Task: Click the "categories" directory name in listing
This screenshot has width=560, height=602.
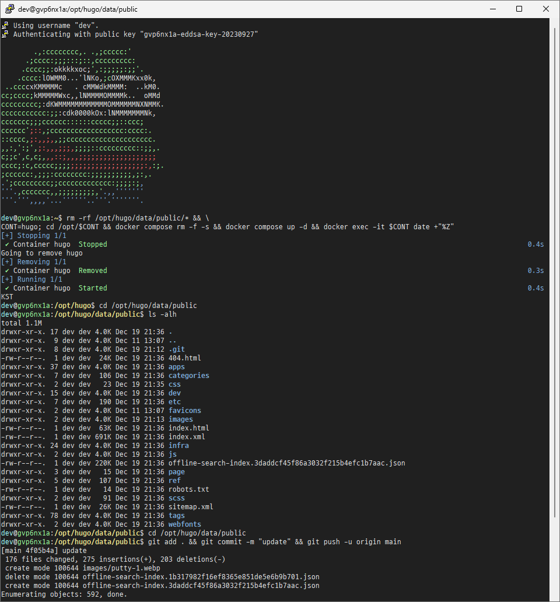Action: point(188,376)
